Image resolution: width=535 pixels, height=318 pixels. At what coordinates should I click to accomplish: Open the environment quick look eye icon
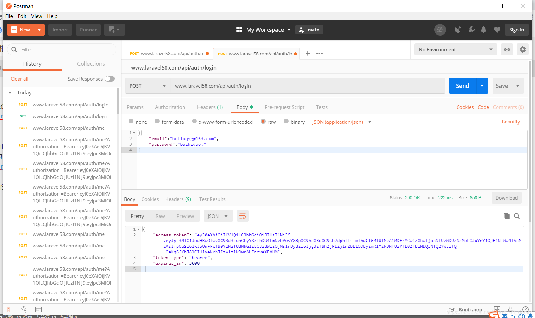[507, 49]
